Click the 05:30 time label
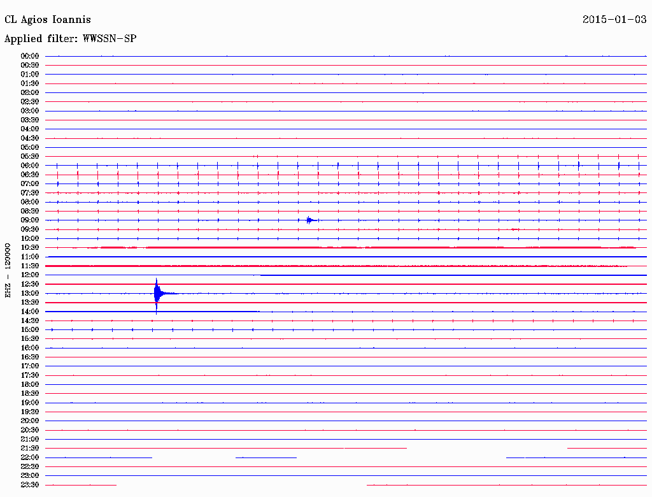The width and height of the screenshot is (652, 497). [x=30, y=157]
